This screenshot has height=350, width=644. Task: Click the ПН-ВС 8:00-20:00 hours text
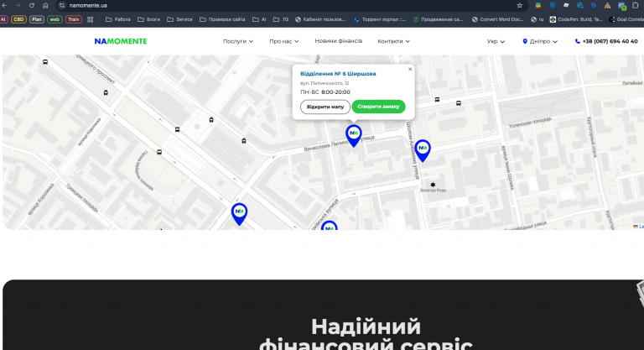click(x=325, y=92)
